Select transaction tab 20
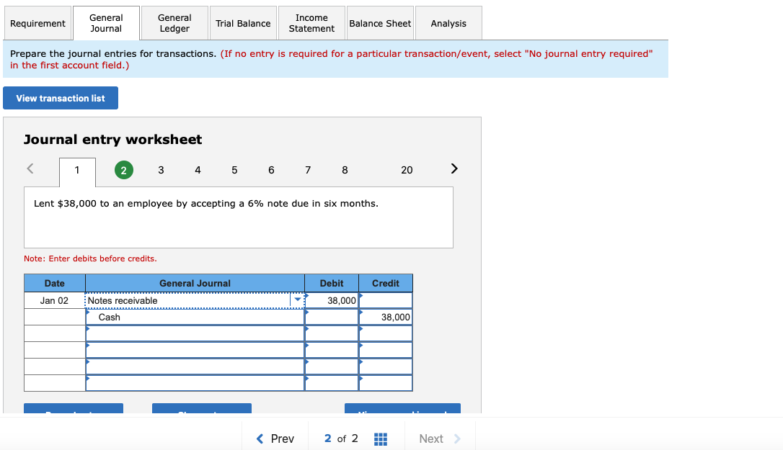Screen dimensions: 783x450 coord(407,170)
